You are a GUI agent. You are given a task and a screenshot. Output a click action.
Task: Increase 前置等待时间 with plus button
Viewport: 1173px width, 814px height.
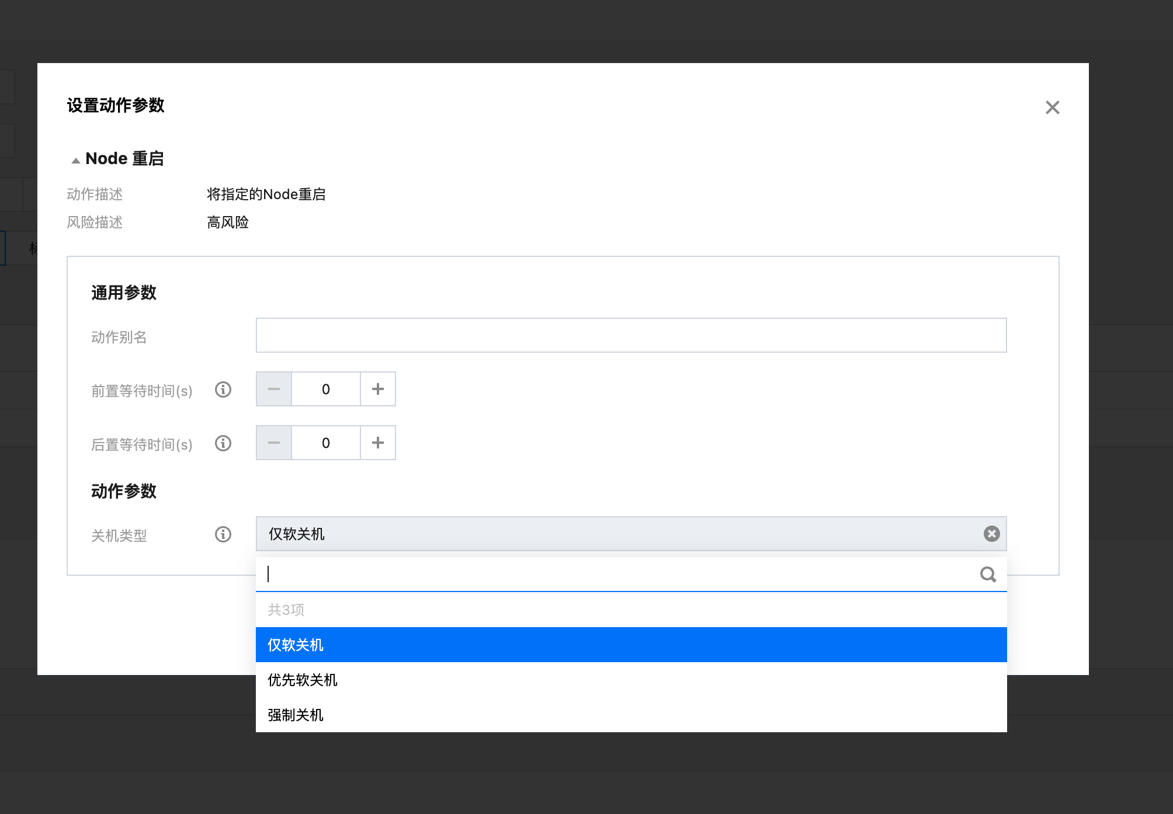378,389
